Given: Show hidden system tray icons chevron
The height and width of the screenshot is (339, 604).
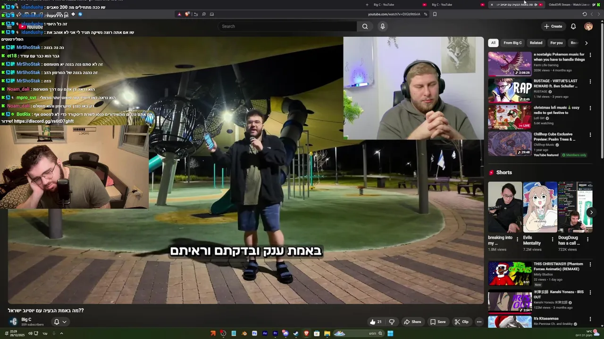Looking at the screenshot, I should click(61, 333).
